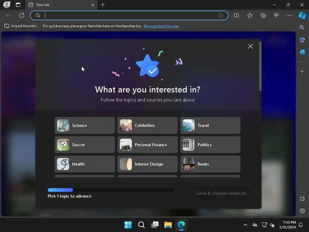The width and height of the screenshot is (309, 232).
Task: Open tab actions menu icon
Action: (x=18, y=5)
